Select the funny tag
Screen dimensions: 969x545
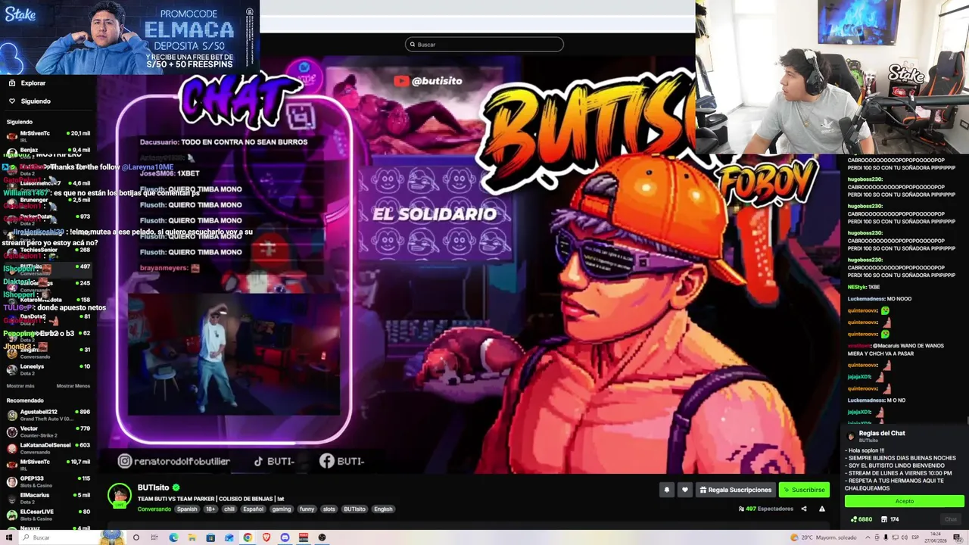tap(307, 509)
